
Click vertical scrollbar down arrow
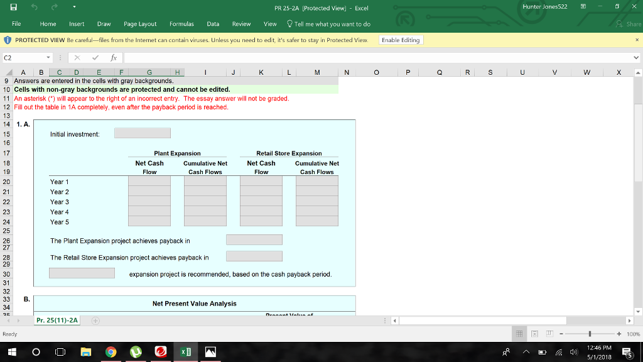point(638,312)
